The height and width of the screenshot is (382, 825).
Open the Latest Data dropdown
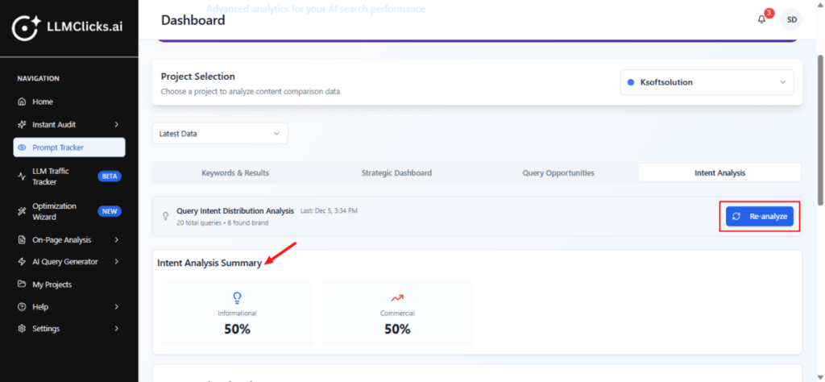click(219, 133)
